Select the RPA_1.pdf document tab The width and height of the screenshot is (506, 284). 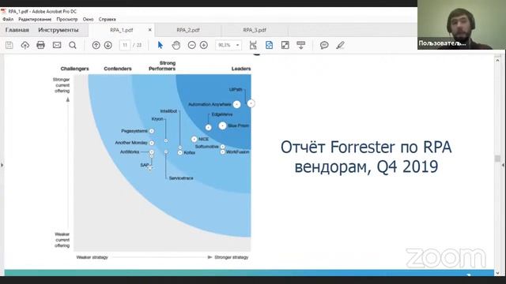[x=121, y=30]
